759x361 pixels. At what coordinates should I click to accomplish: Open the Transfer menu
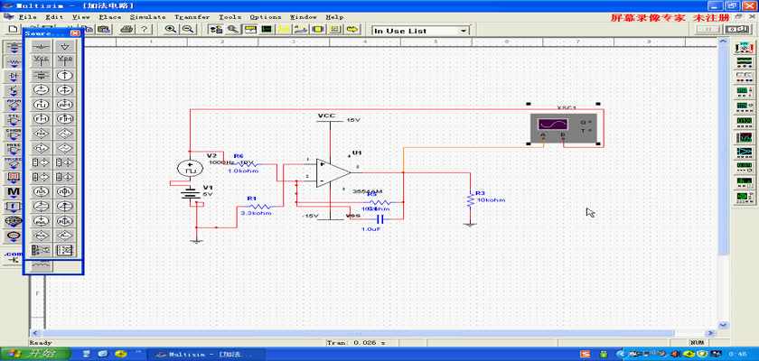(x=192, y=17)
